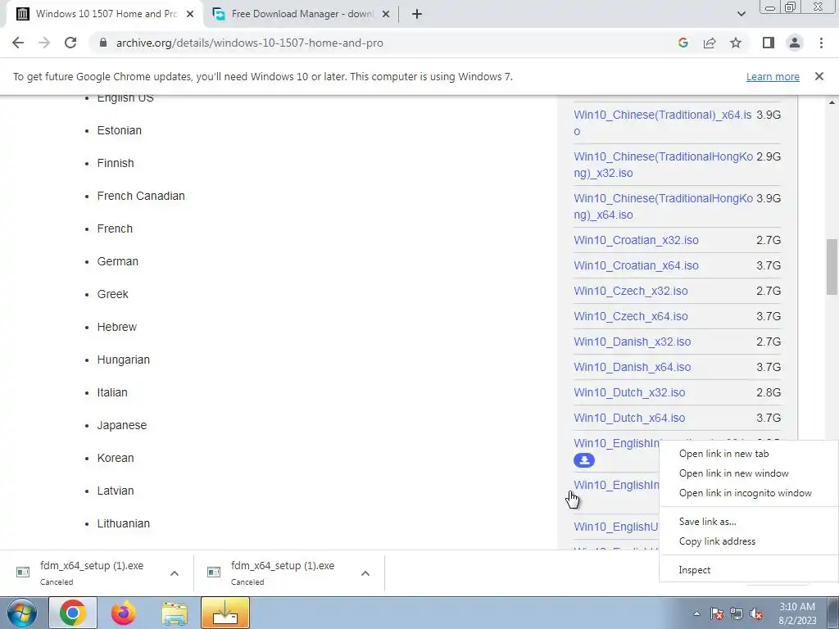
Task: Click the blue download badge icon
Action: pos(583,460)
